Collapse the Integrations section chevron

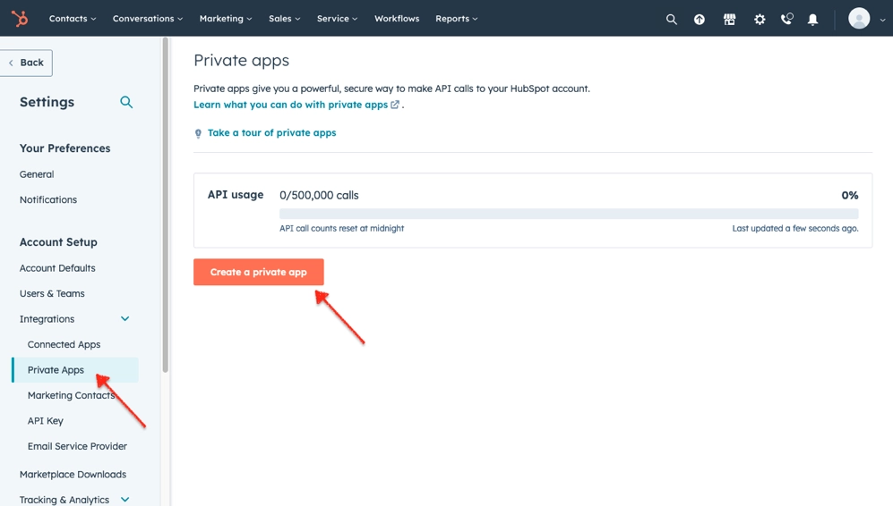pos(125,319)
